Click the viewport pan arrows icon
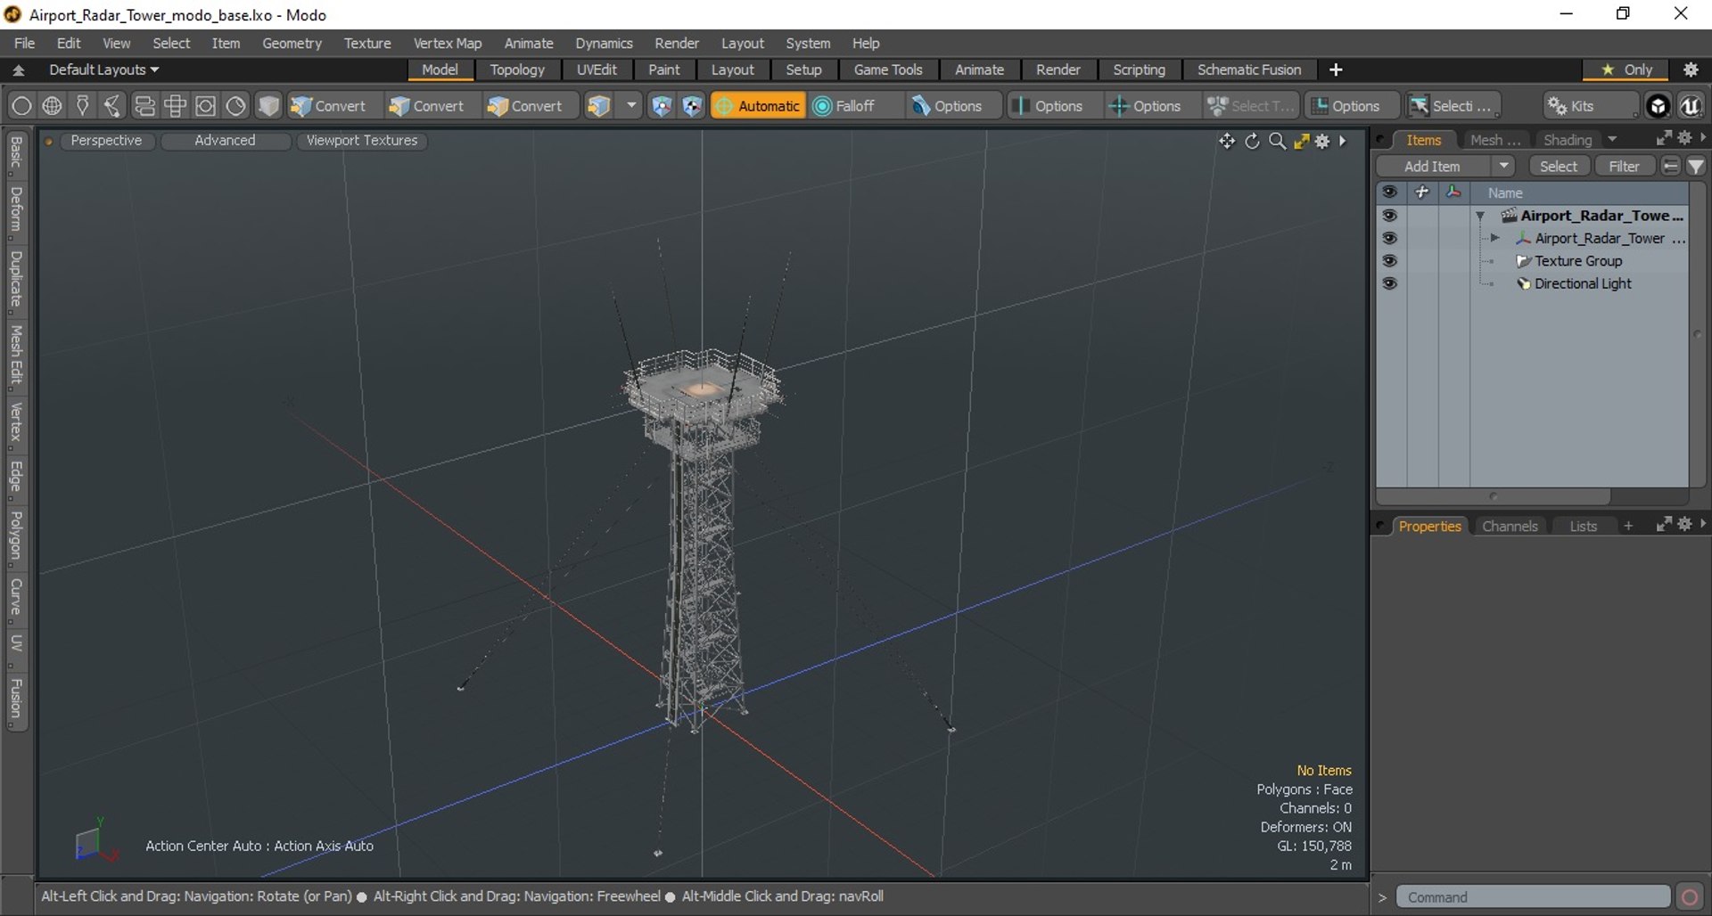Image resolution: width=1712 pixels, height=916 pixels. coord(1227,142)
